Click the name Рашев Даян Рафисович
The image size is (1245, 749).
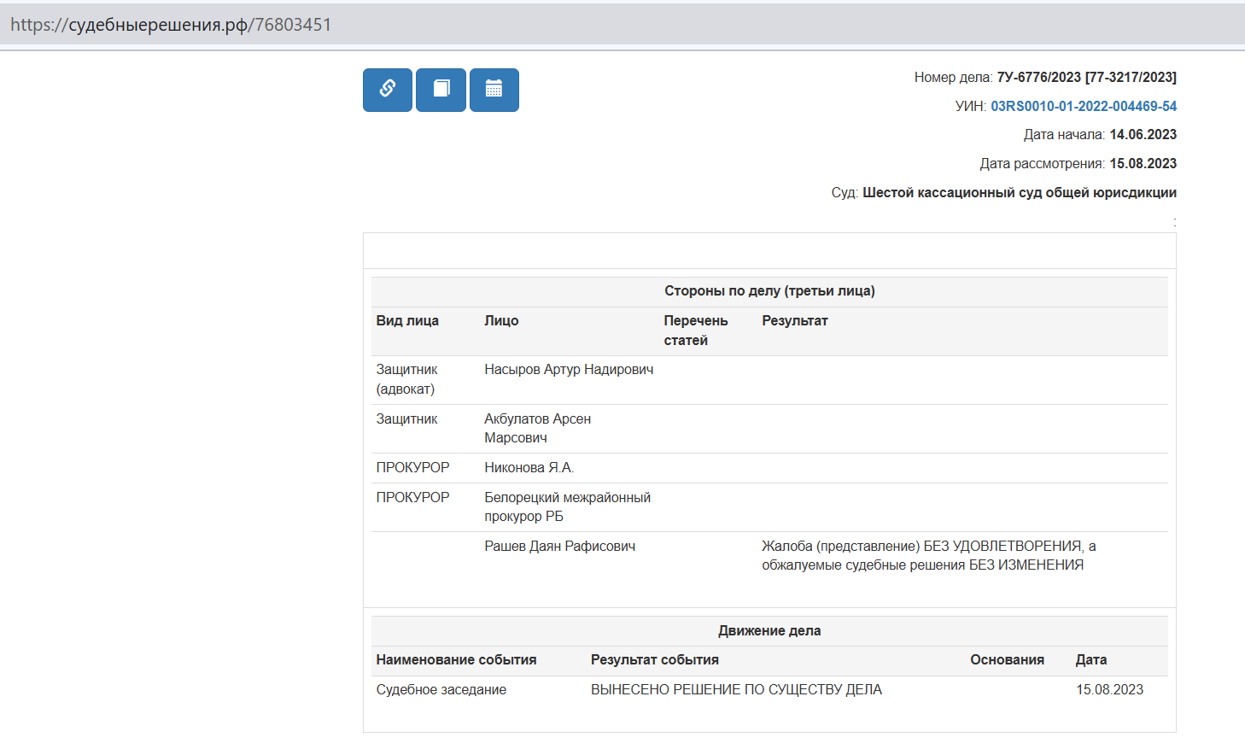559,547
